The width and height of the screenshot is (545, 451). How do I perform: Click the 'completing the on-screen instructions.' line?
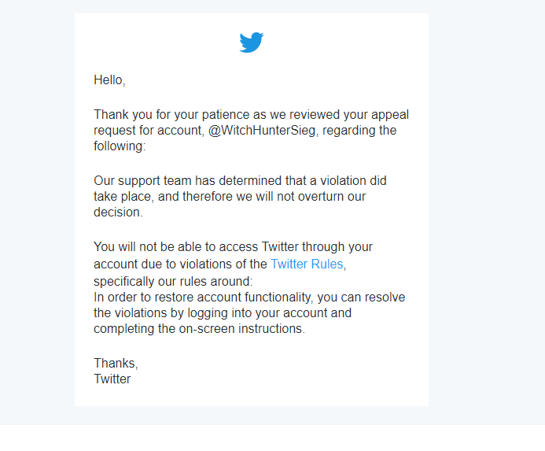click(x=199, y=328)
